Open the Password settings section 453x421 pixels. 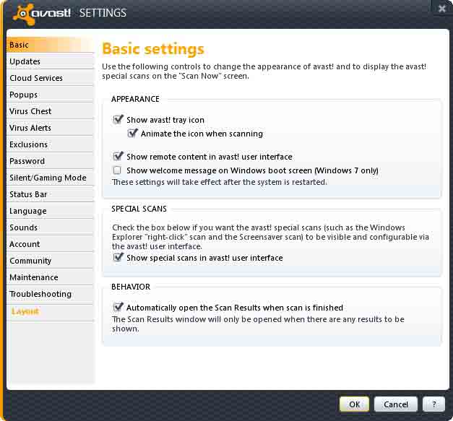(x=50, y=161)
